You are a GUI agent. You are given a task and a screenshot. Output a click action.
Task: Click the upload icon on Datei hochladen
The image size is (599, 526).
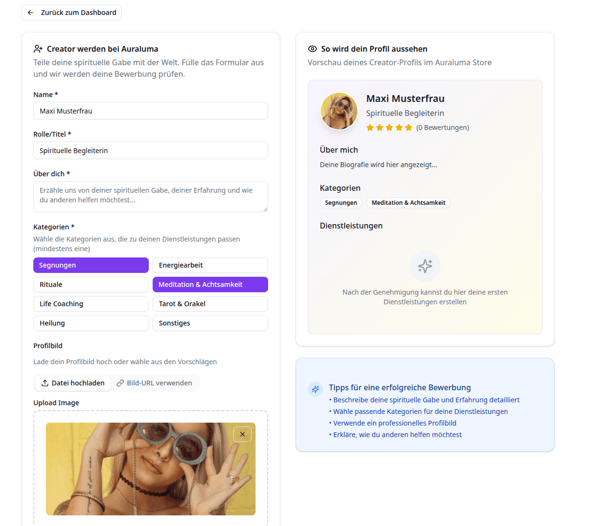point(45,383)
